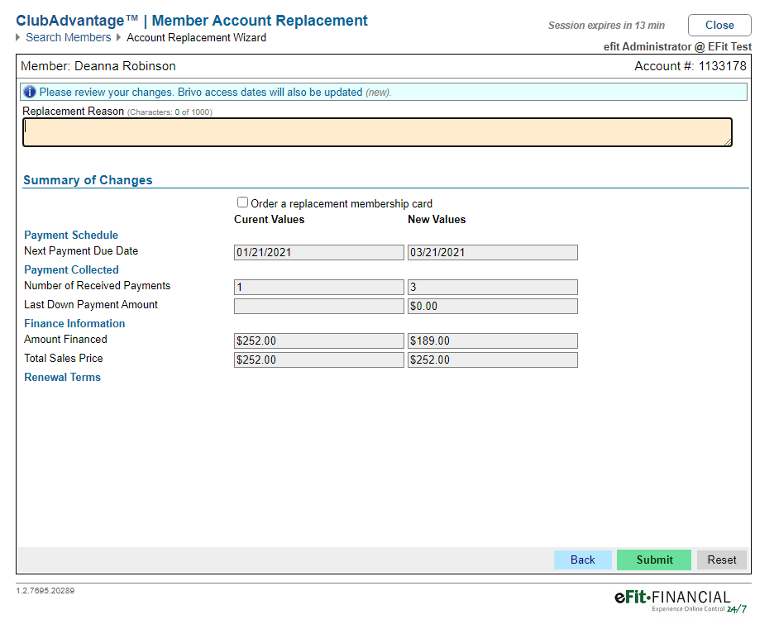Click the Next Payment Due Date label
This screenshot has width=774, height=624.
point(81,251)
